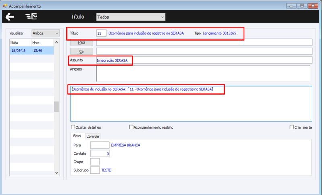This screenshot has height=195, width=322.
Task: Open the message list envelope icon
Action: tap(31, 17)
